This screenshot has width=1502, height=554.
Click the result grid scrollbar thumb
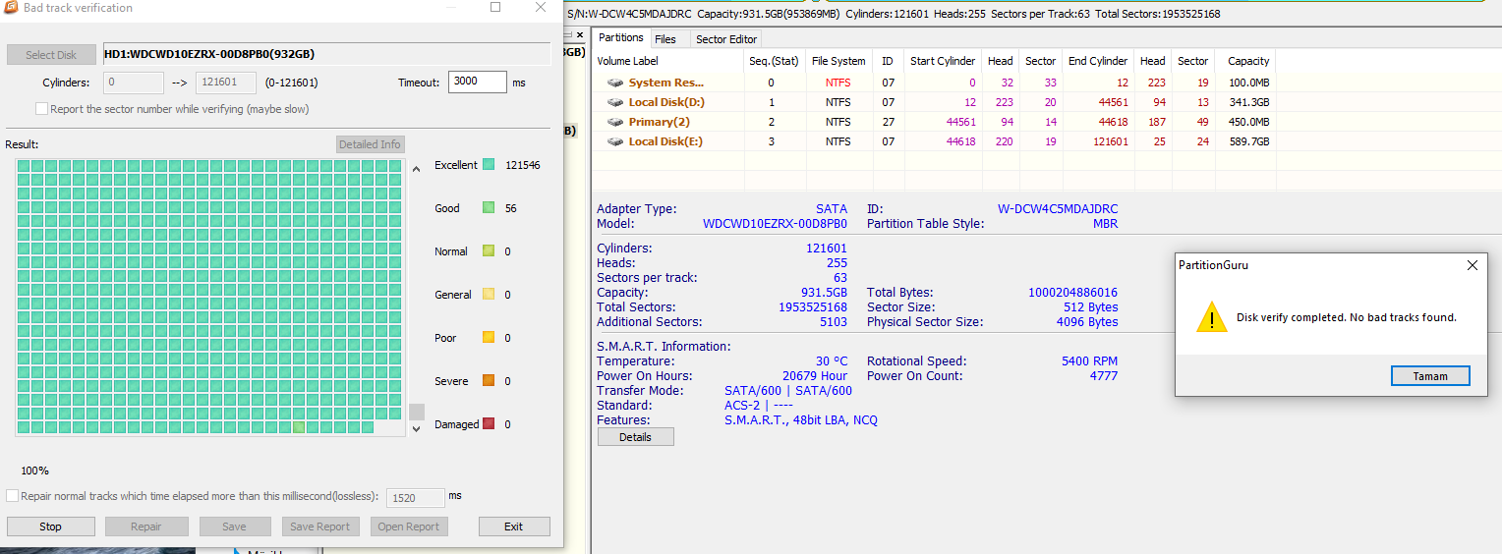(x=417, y=412)
